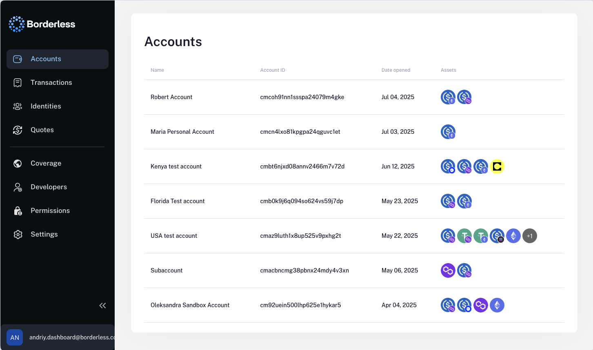The image size is (593, 350).
Task: Open Identities using its people icon
Action: click(x=17, y=106)
